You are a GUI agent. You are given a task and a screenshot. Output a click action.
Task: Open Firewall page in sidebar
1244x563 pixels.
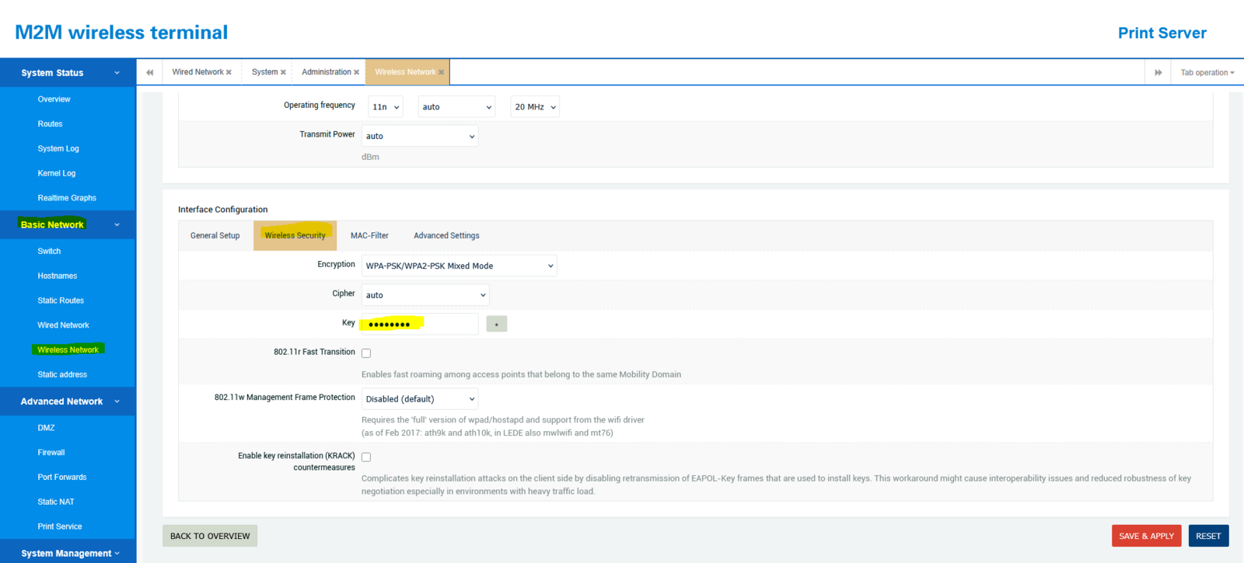coord(51,453)
